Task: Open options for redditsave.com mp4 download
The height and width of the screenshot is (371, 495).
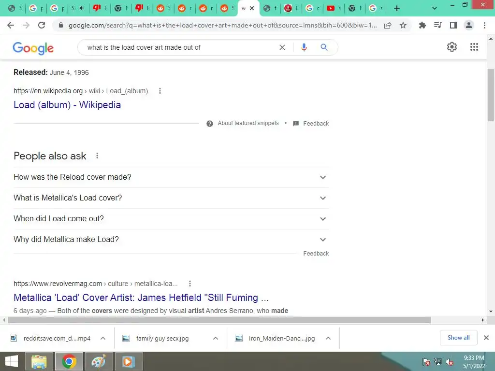Action: 103,338
